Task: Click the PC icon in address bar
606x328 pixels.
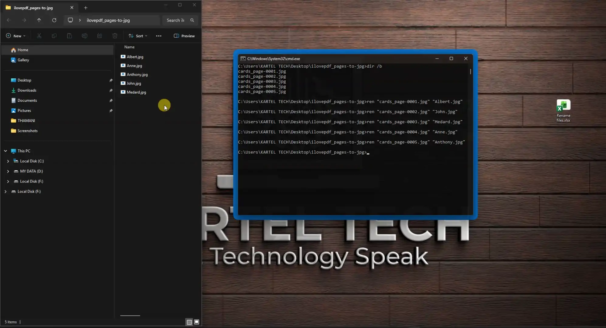Action: coord(70,20)
